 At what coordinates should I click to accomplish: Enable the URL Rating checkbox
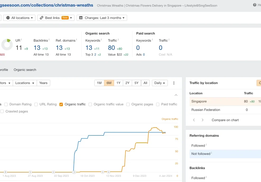click(36, 104)
